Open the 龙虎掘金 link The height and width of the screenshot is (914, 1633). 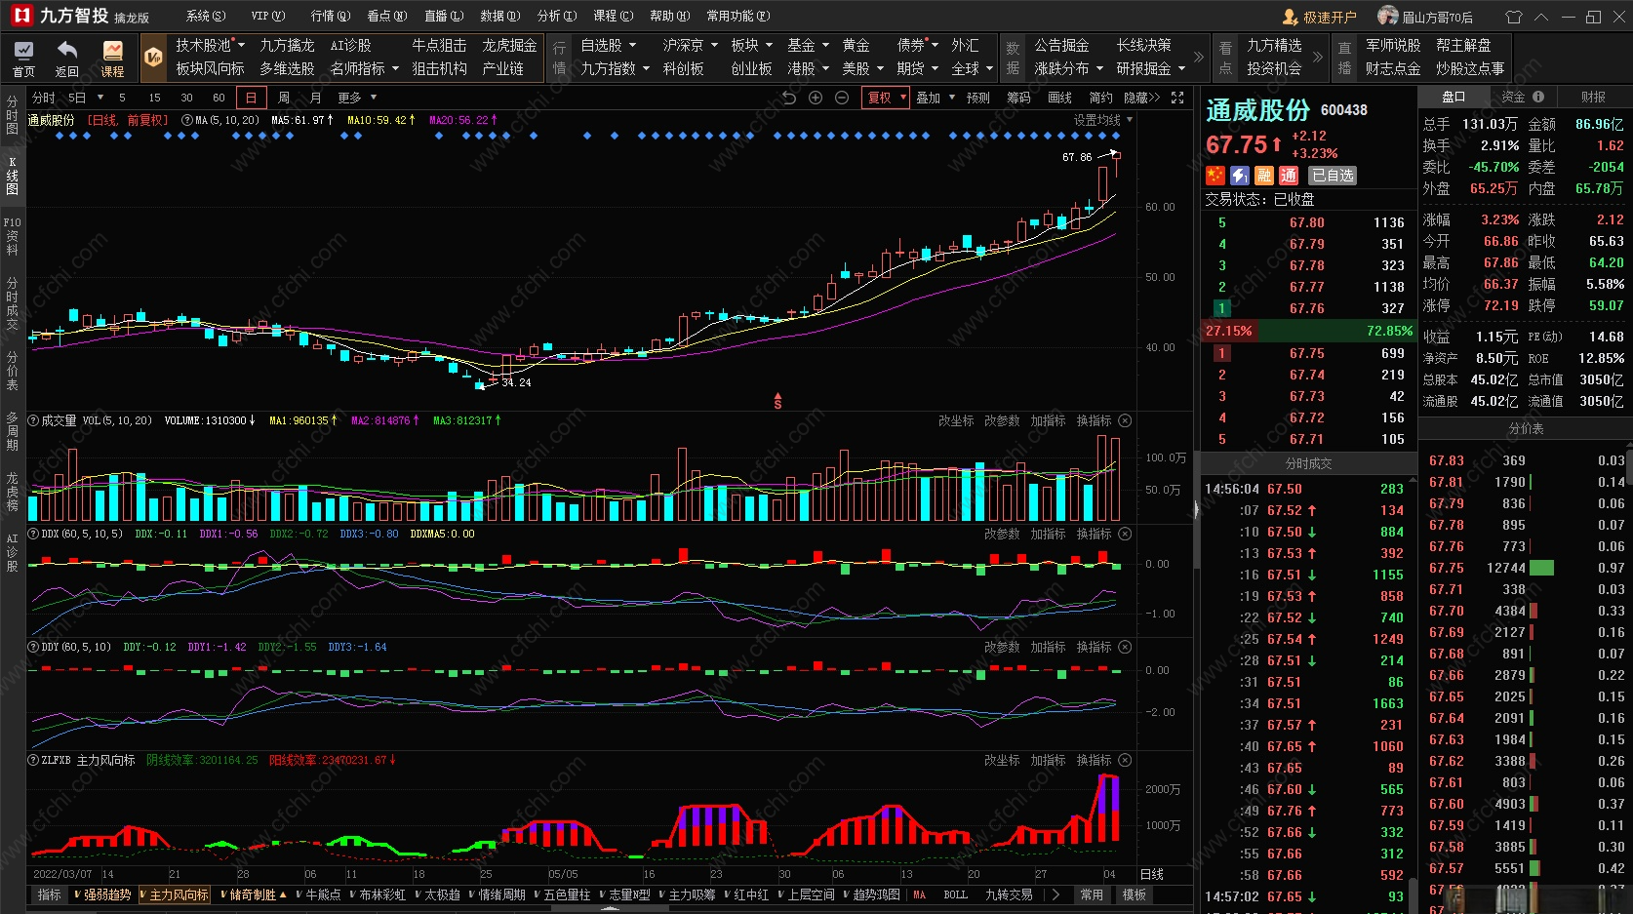509,45
